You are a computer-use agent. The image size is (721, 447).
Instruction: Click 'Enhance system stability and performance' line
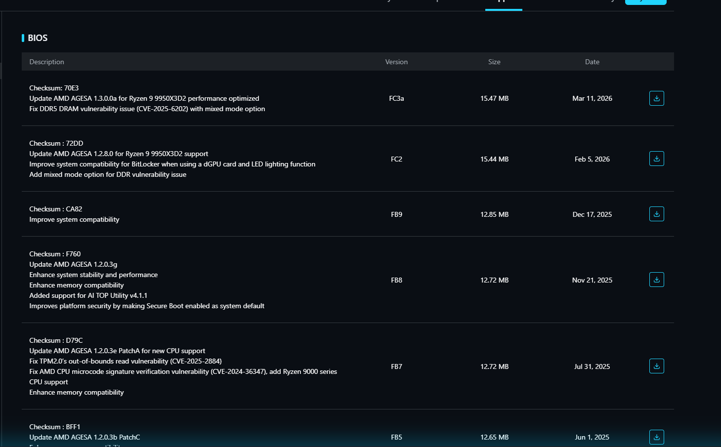[93, 275]
